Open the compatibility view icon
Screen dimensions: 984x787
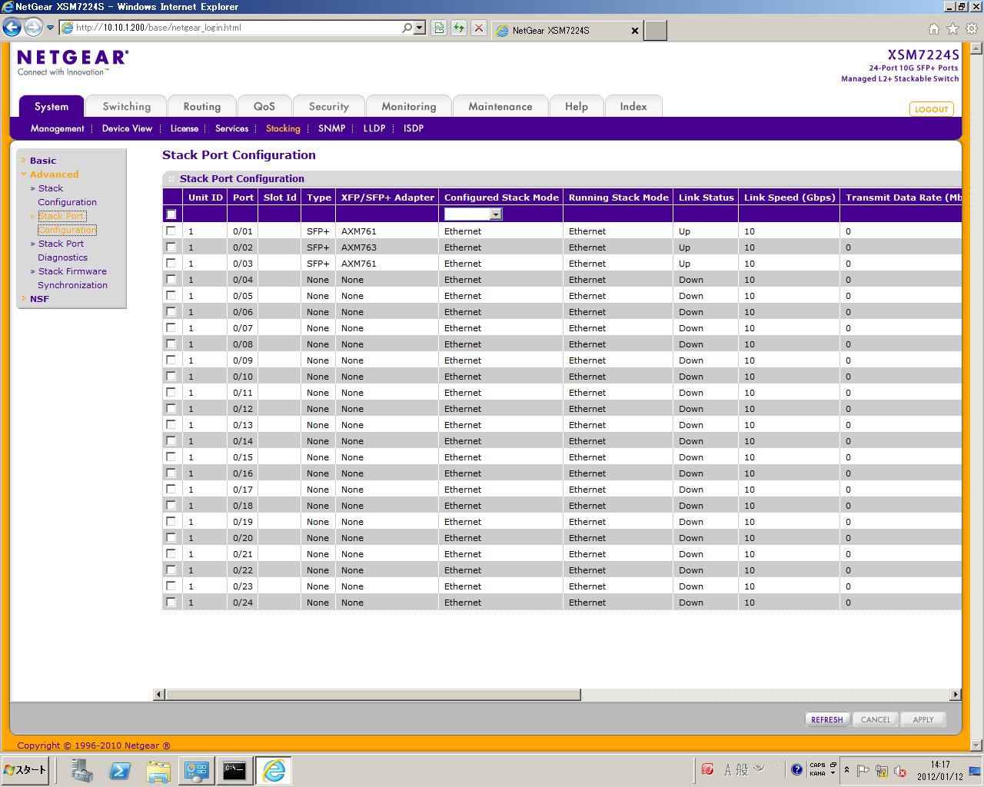[x=439, y=28]
